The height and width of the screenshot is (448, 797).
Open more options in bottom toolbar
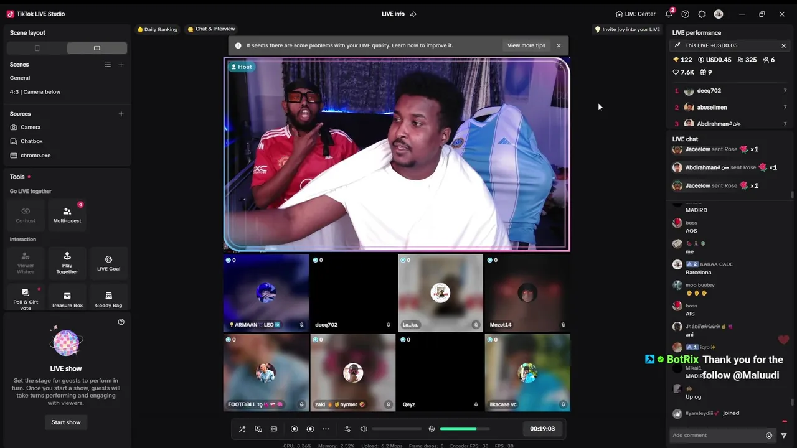326,429
